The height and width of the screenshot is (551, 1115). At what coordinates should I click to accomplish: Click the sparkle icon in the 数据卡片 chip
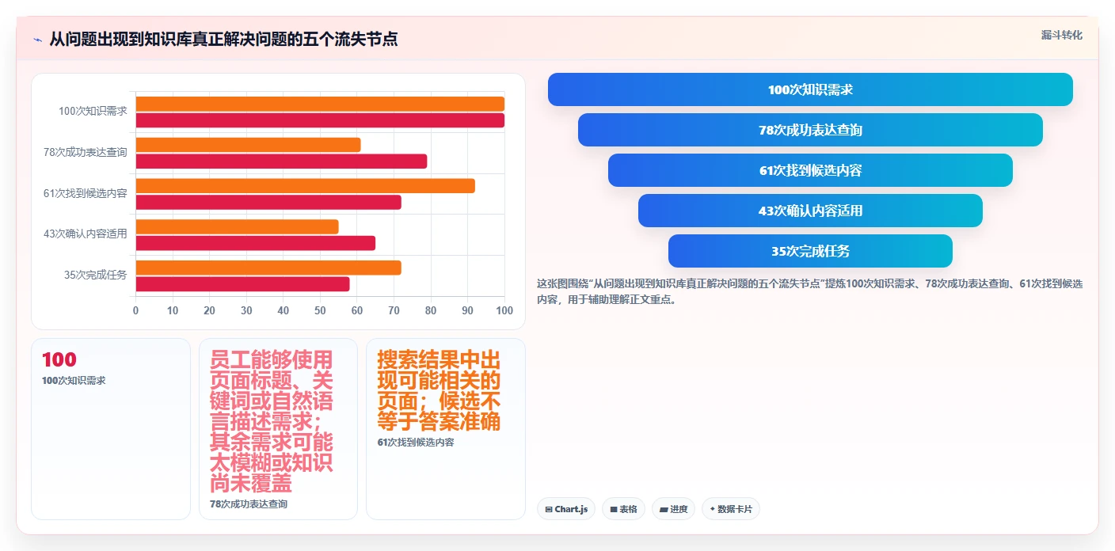(x=712, y=510)
